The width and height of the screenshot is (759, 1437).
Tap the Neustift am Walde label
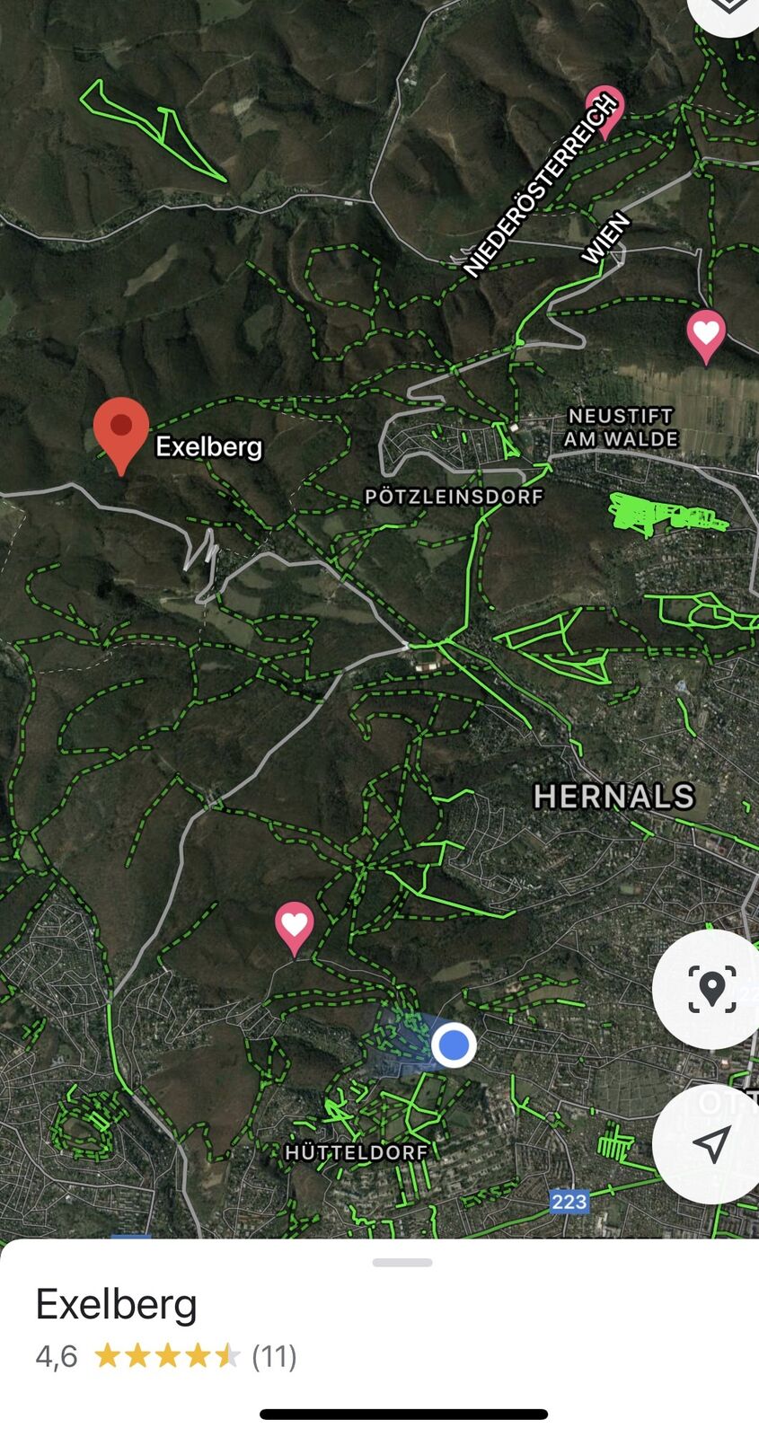[x=621, y=428]
